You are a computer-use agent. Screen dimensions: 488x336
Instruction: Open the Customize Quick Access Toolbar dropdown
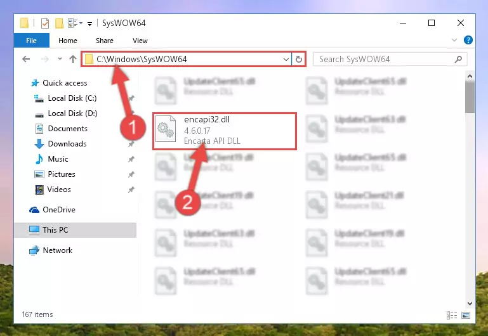(x=89, y=23)
